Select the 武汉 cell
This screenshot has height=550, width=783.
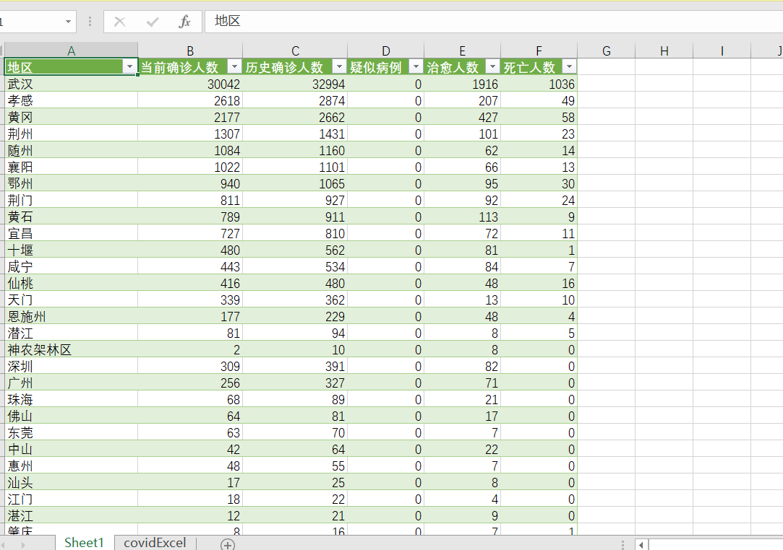click(x=72, y=84)
